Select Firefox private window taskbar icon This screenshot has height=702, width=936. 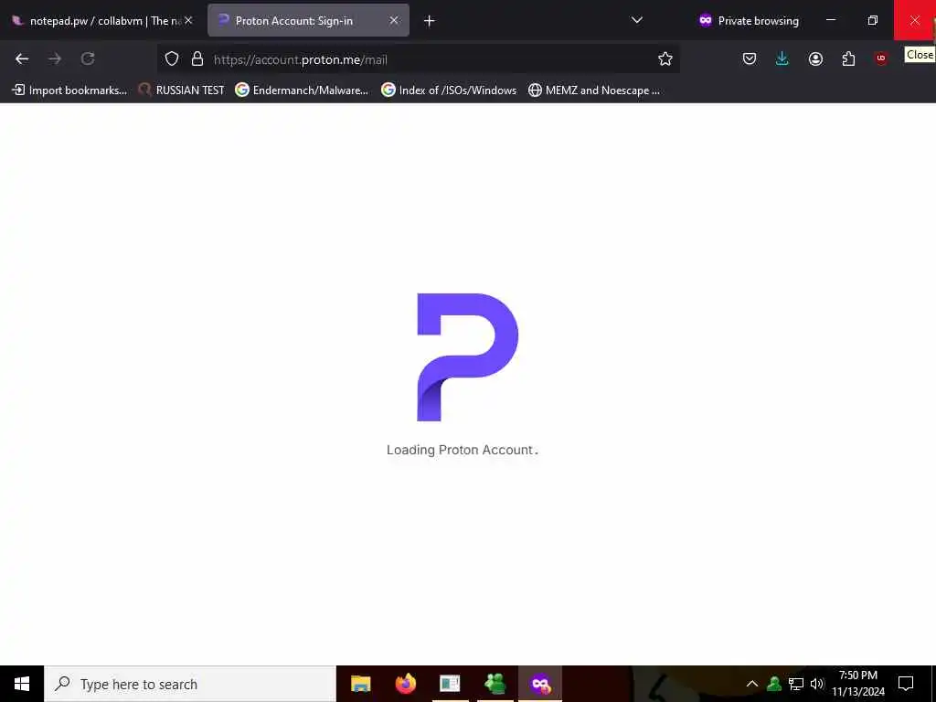539,684
